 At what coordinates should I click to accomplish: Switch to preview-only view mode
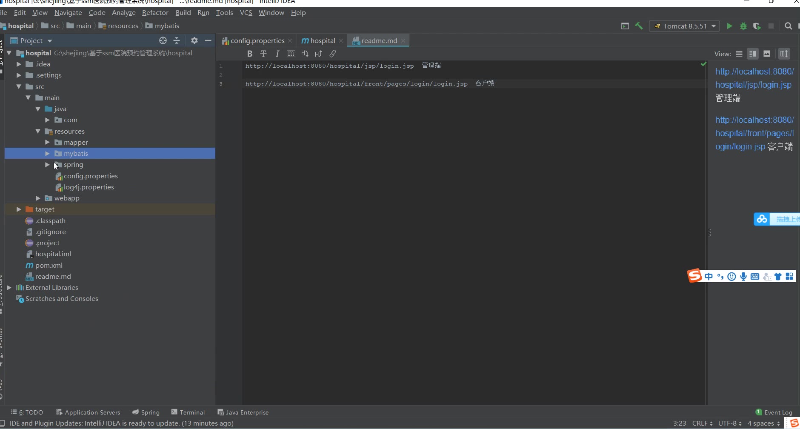click(x=766, y=54)
